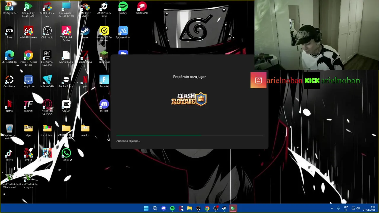Open AIDA64 Extreme desktop shortcut
This screenshot has height=213, width=379.
[28, 33]
